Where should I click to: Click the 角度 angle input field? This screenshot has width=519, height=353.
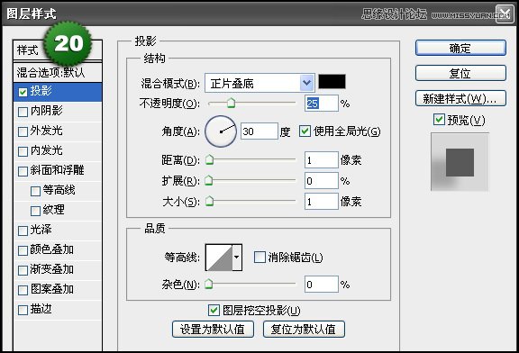(259, 131)
